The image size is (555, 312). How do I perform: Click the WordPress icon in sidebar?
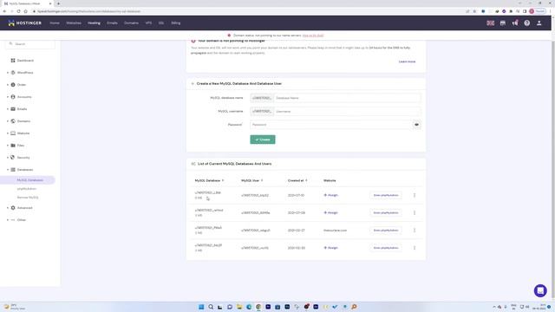click(13, 73)
